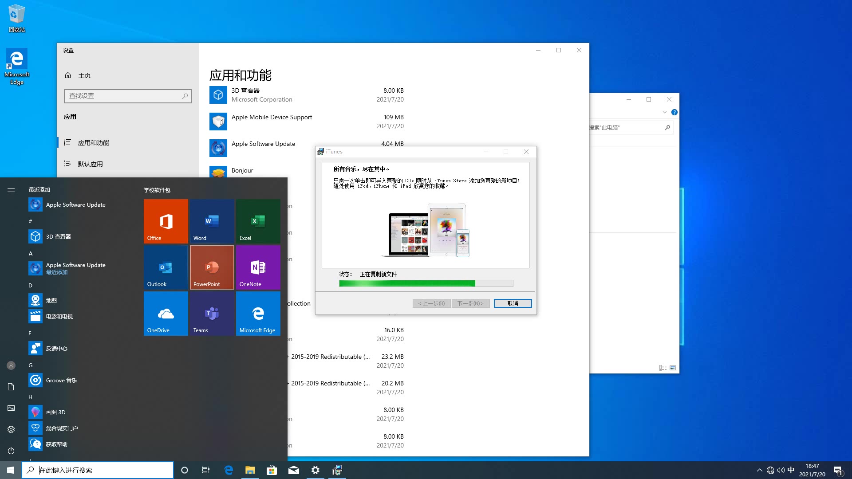Screen dimensions: 852x479
Task: Open recently added Apple Software Update entry
Action: point(80,204)
